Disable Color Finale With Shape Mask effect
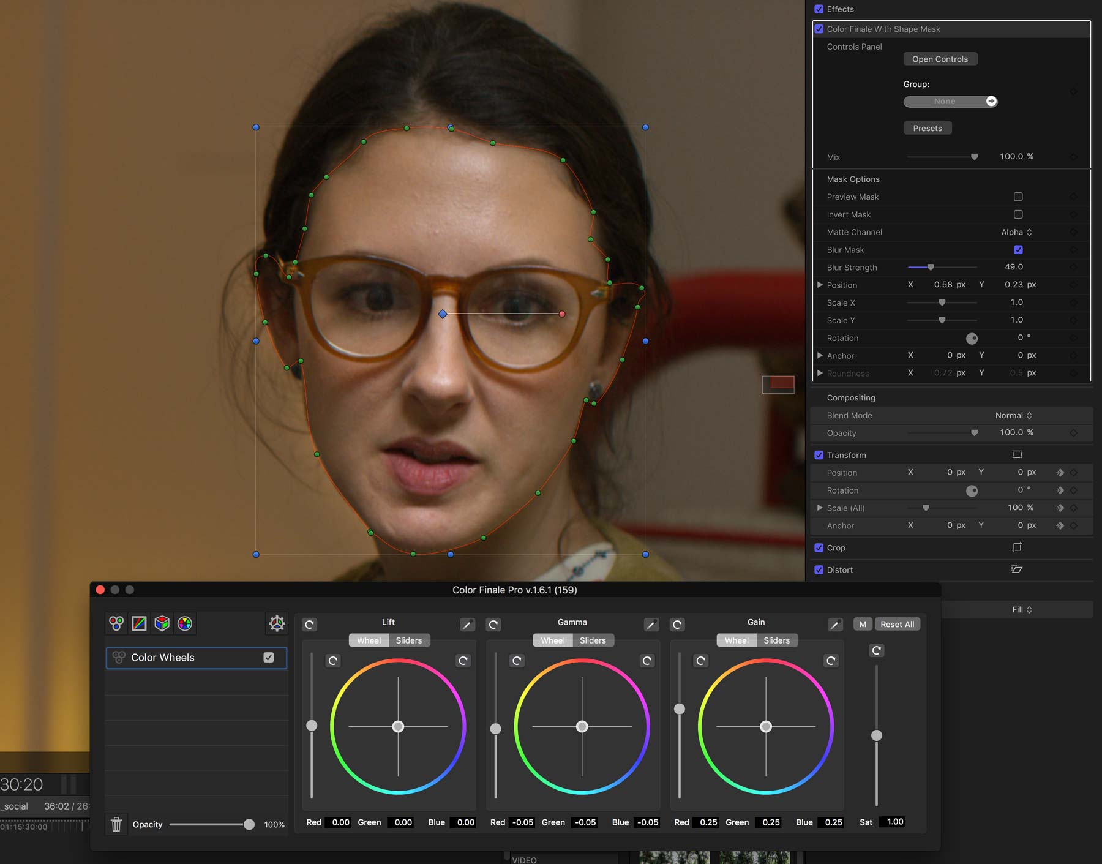Viewport: 1102px width, 864px height. click(819, 29)
